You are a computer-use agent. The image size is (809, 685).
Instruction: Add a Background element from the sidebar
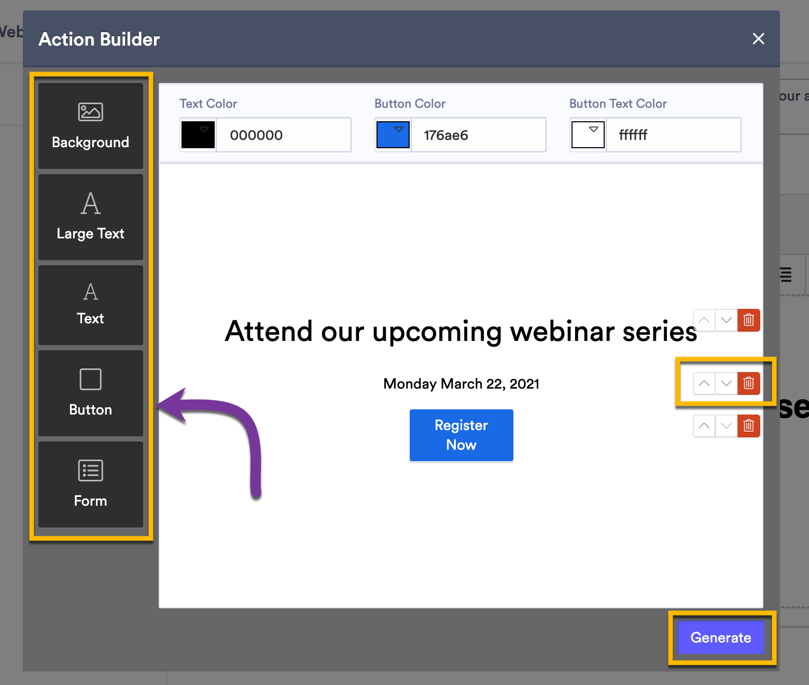pyautogui.click(x=91, y=126)
